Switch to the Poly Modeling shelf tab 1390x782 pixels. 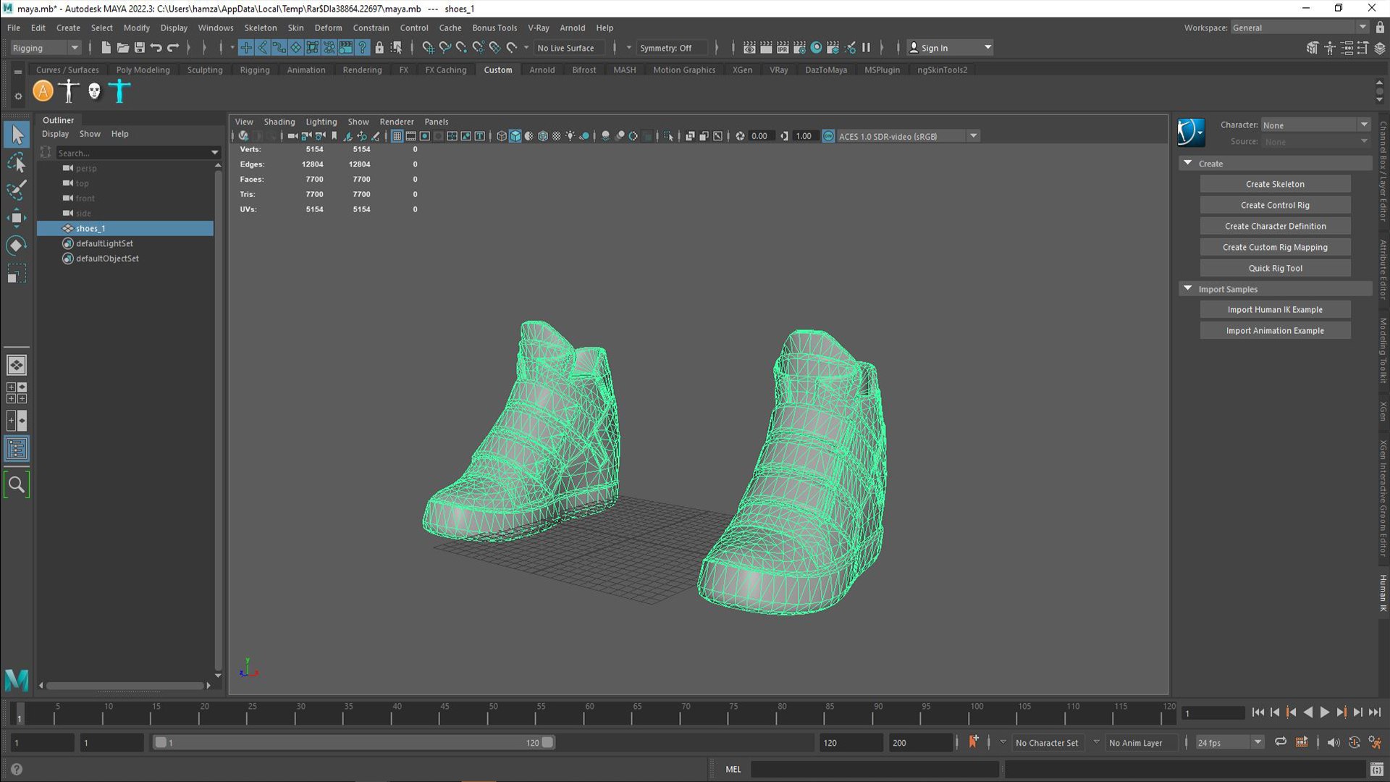point(143,70)
